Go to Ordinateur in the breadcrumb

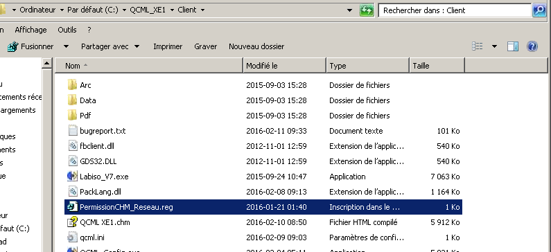[37, 10]
